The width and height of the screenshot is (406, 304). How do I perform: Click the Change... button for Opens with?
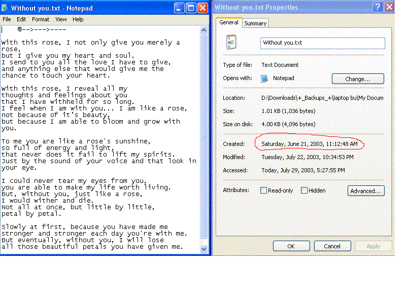(358, 79)
